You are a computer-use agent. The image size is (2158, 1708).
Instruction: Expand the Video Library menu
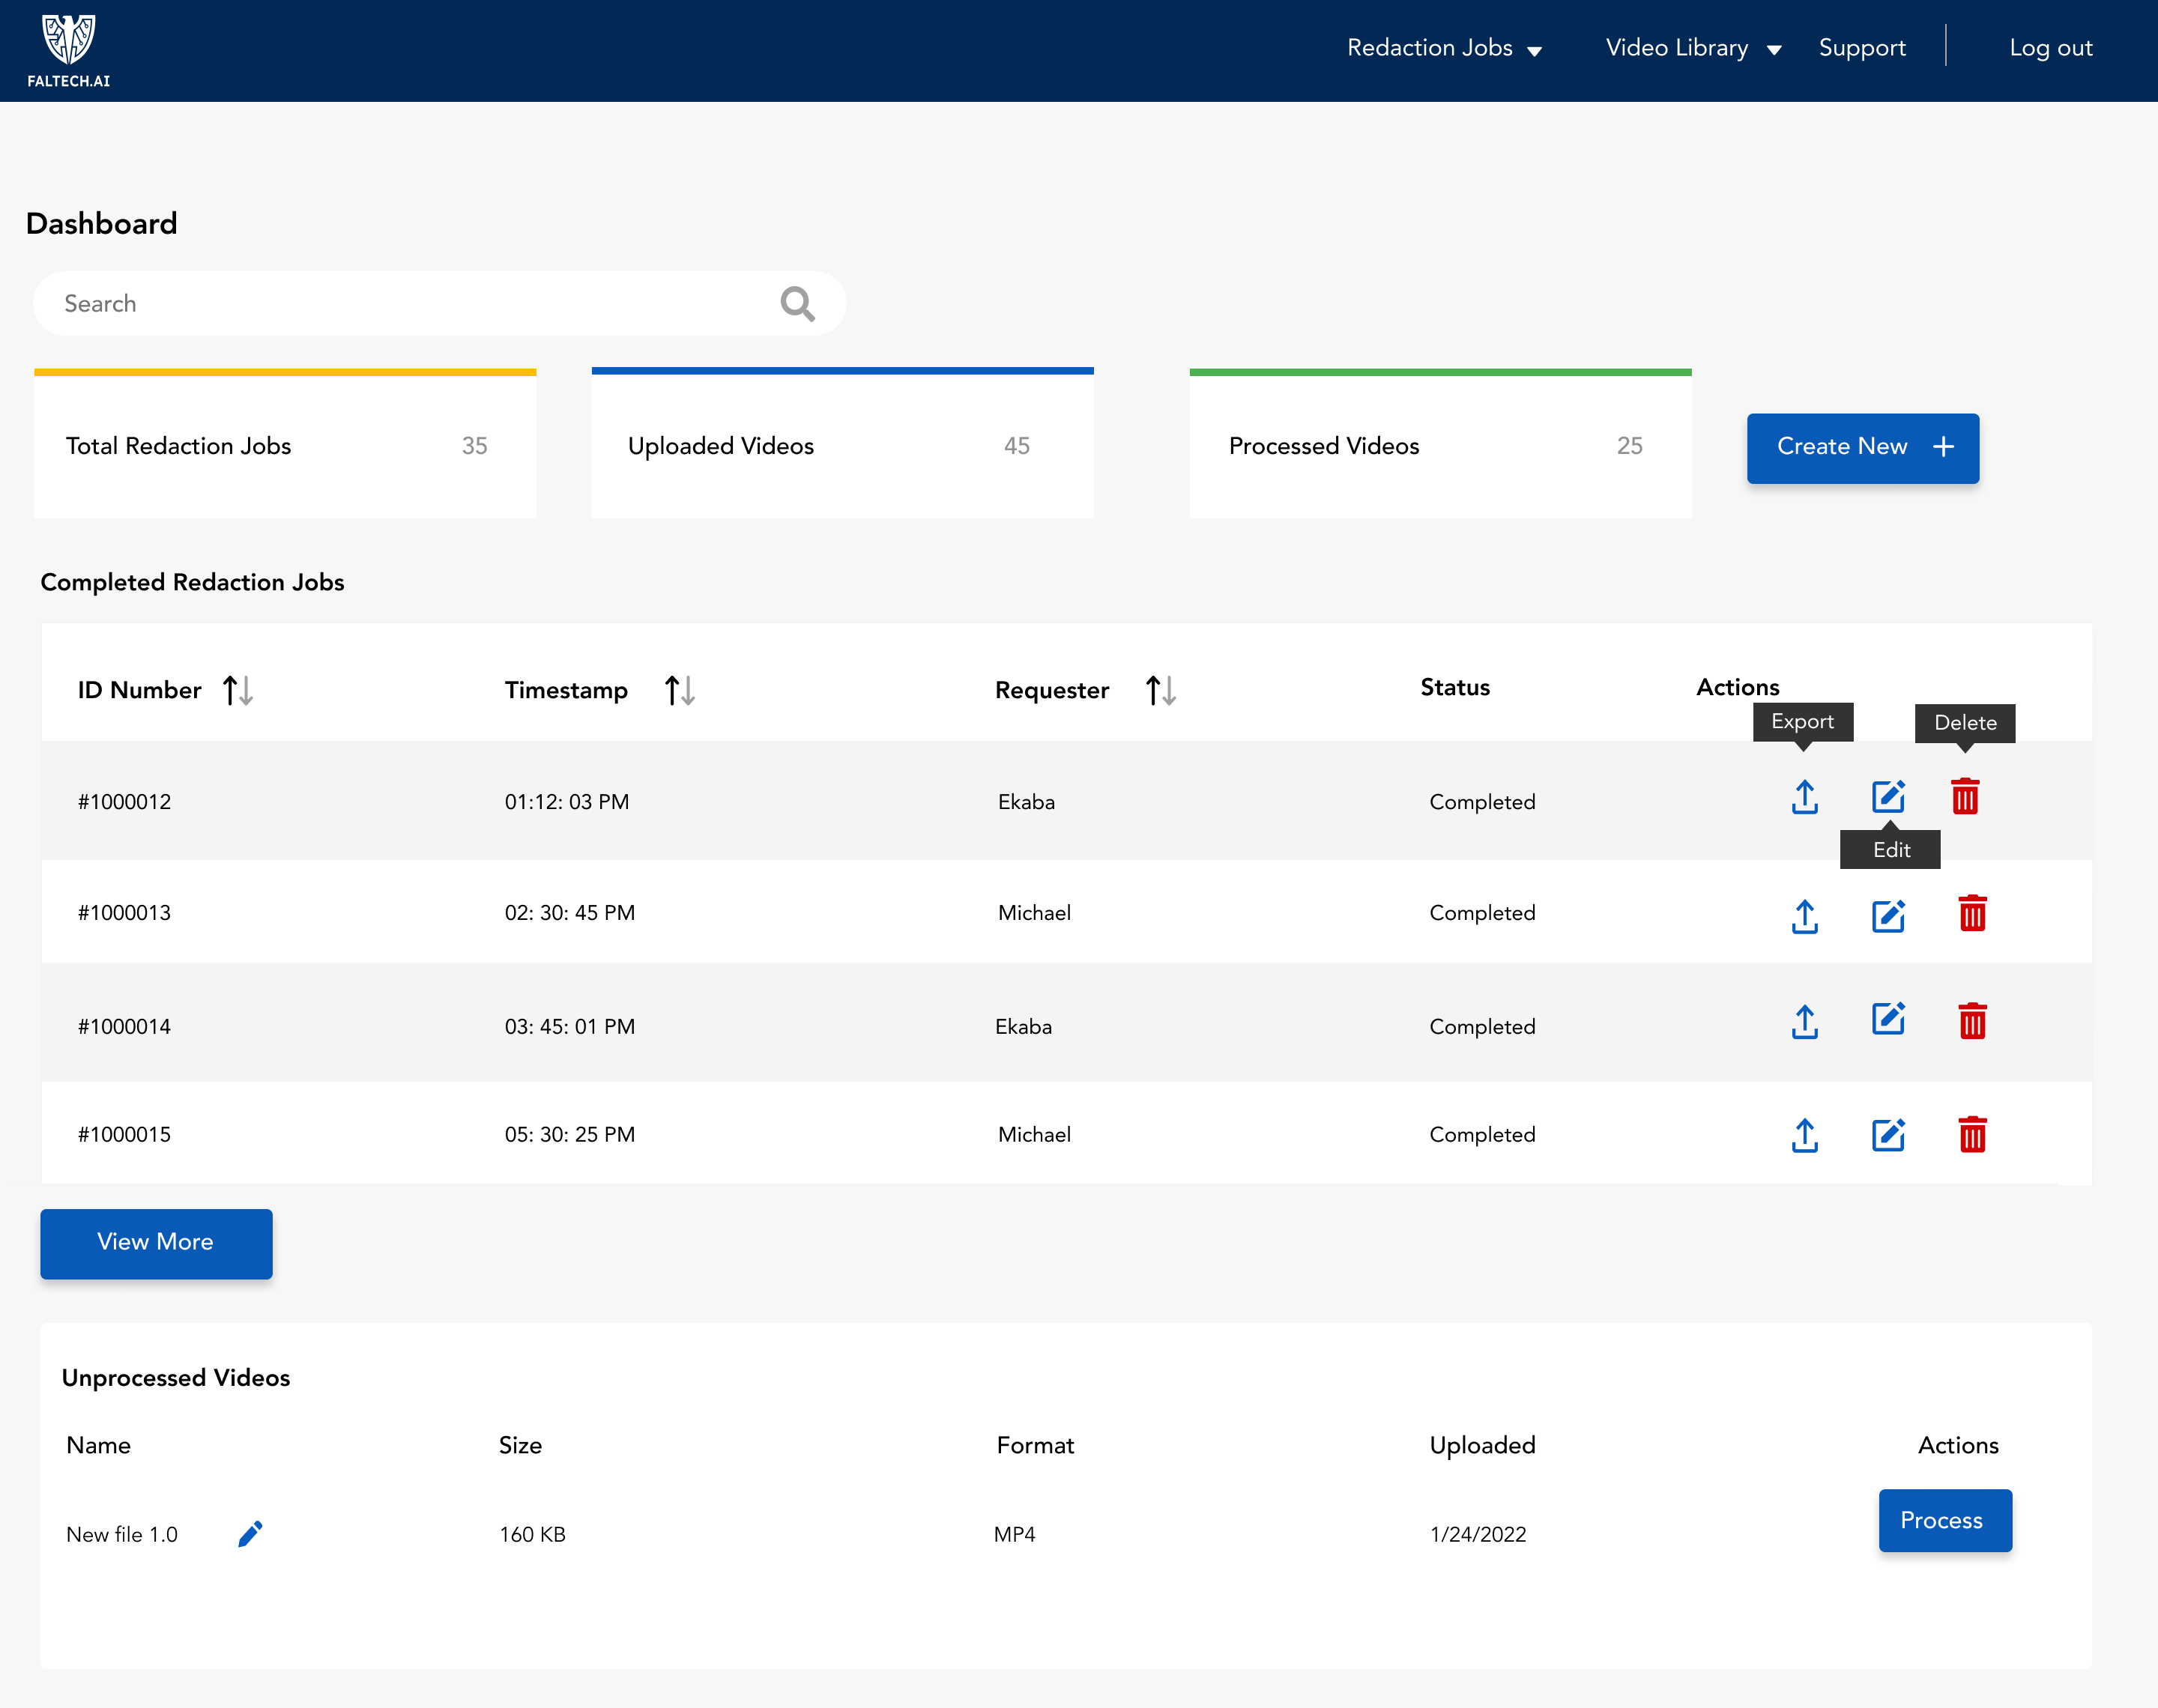coord(1693,48)
